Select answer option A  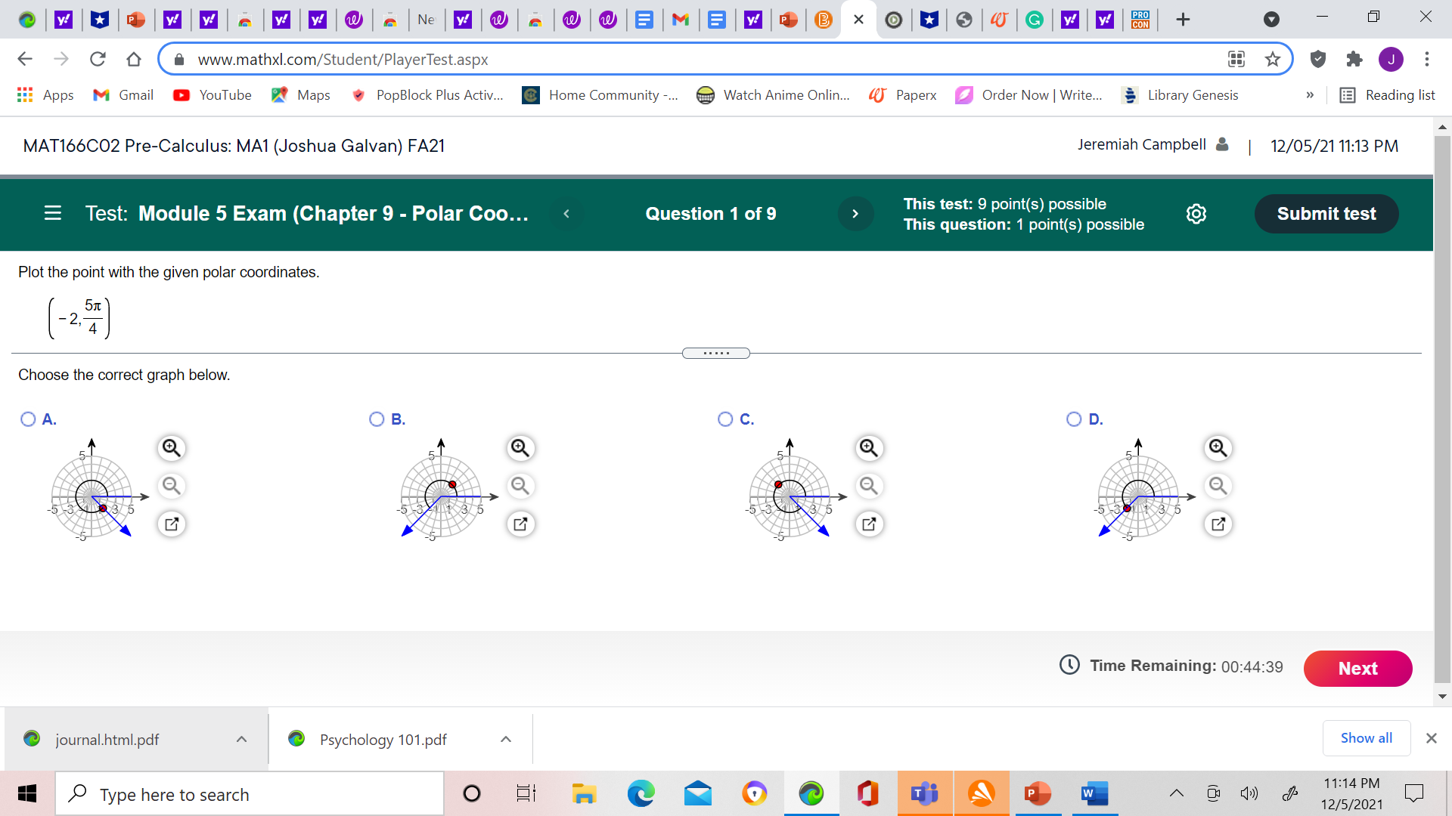tap(28, 419)
